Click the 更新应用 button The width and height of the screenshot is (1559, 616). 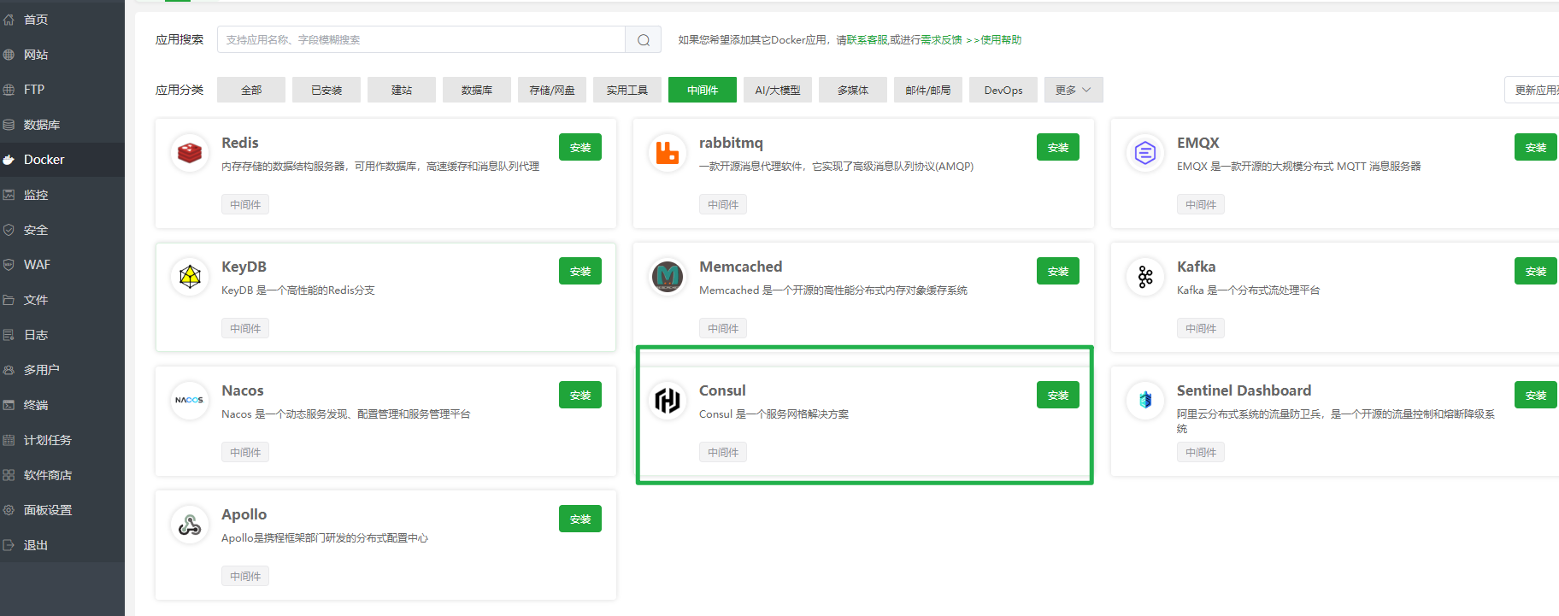coord(1533,90)
